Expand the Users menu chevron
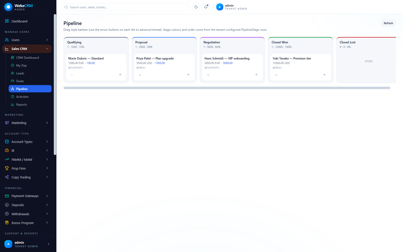The width and height of the screenshot is (403, 252). coord(47,40)
